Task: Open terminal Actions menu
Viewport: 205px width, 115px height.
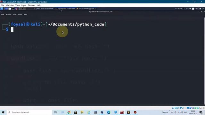Action: coord(9,15)
